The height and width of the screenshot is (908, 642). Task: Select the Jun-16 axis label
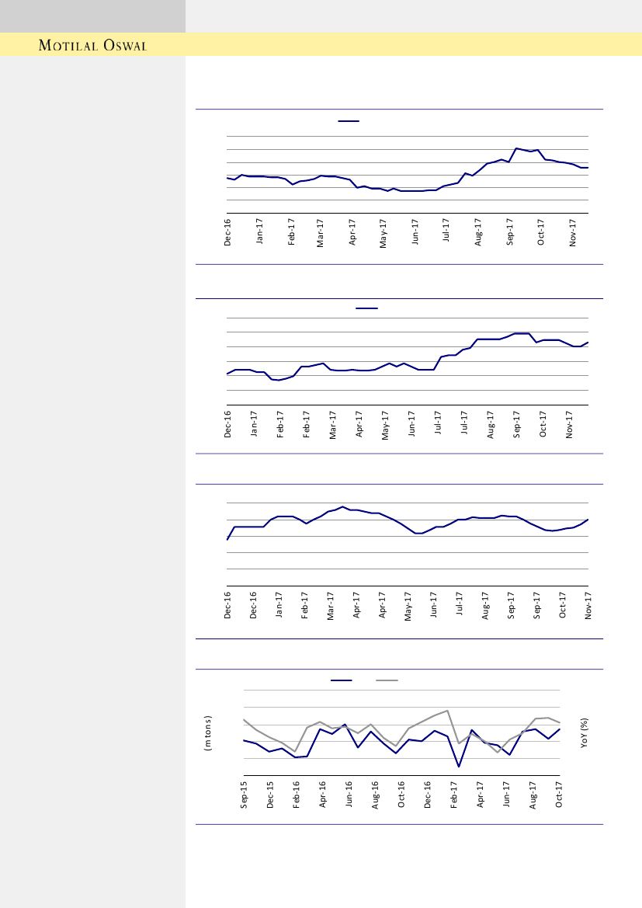[x=349, y=794]
